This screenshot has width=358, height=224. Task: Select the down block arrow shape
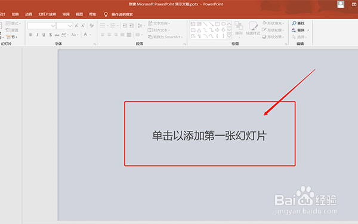click(224, 30)
